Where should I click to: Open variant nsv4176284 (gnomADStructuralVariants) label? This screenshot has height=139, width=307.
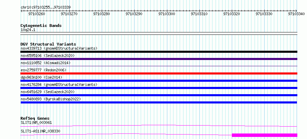(59, 85)
